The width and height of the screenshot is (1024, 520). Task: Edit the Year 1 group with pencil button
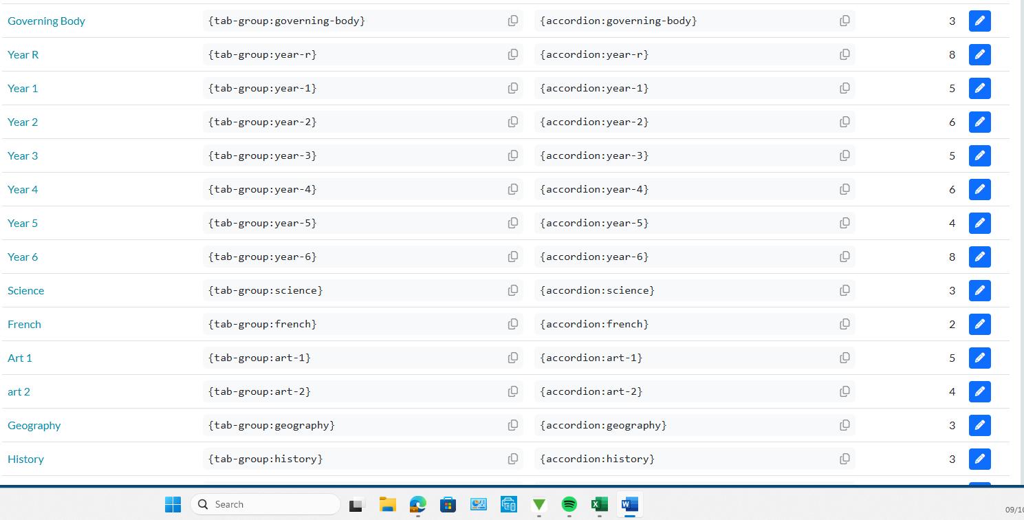(x=979, y=88)
